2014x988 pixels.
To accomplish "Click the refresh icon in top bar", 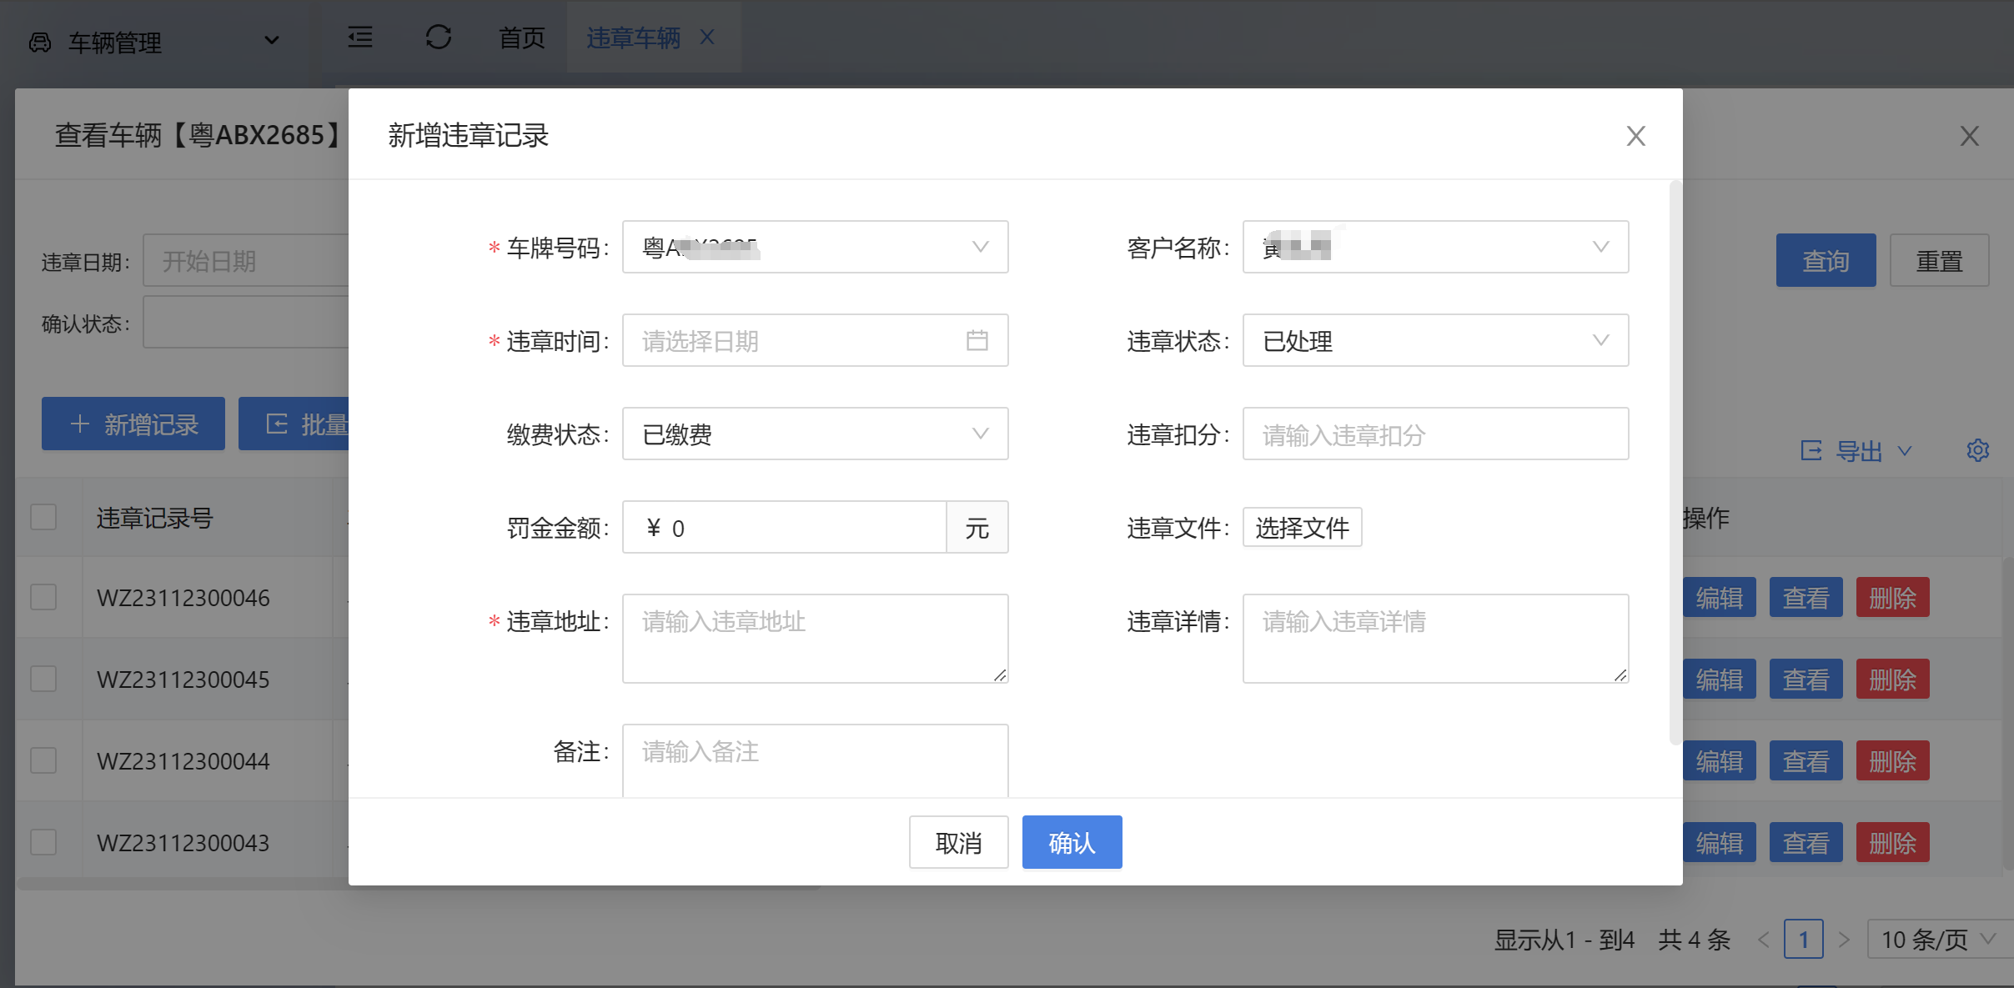I will point(439,38).
